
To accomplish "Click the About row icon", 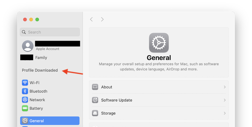I will click(x=95, y=87).
